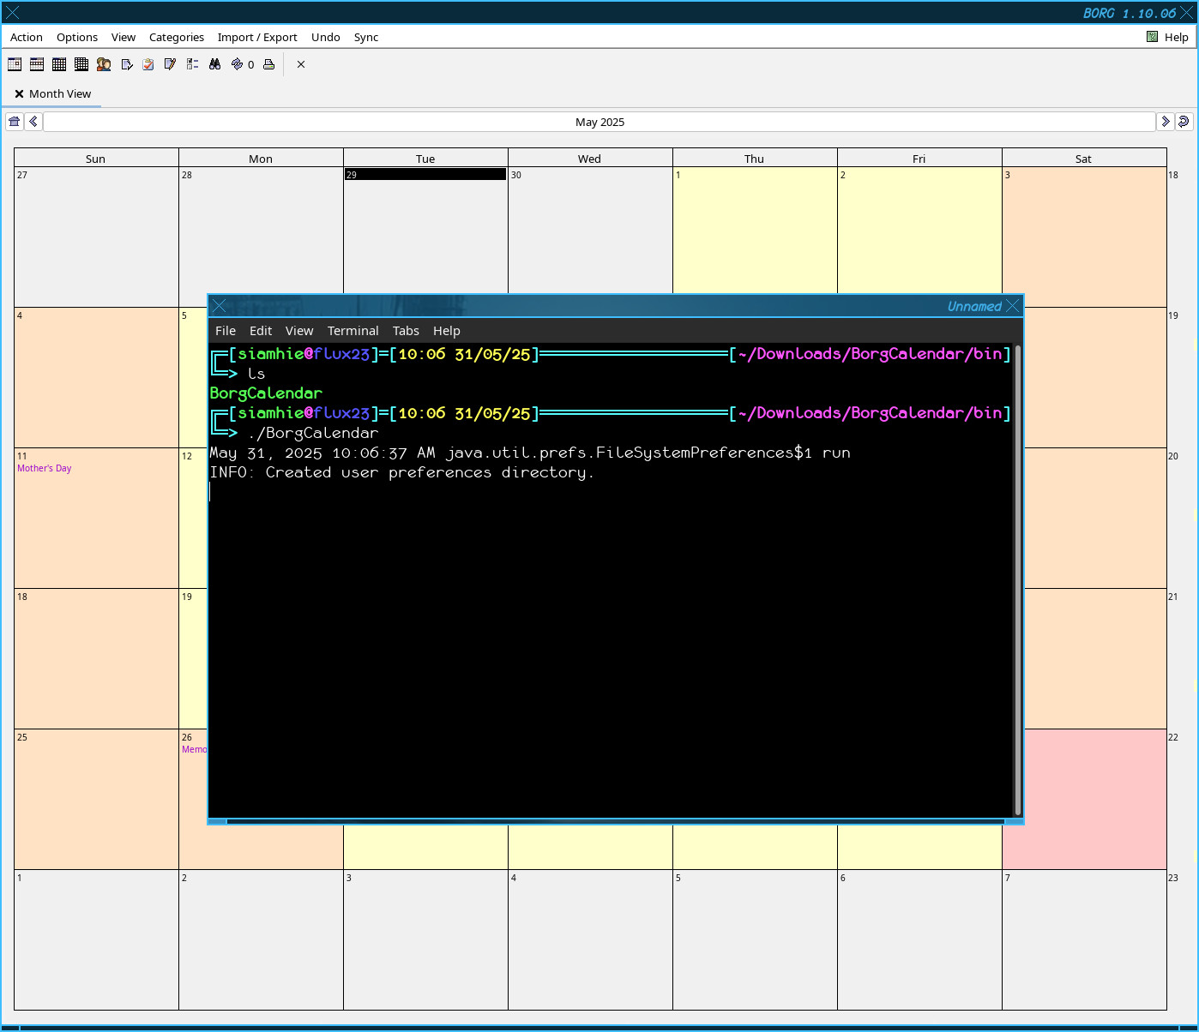
Task: Click the Help icon in the BORG menu bar
Action: [1153, 37]
